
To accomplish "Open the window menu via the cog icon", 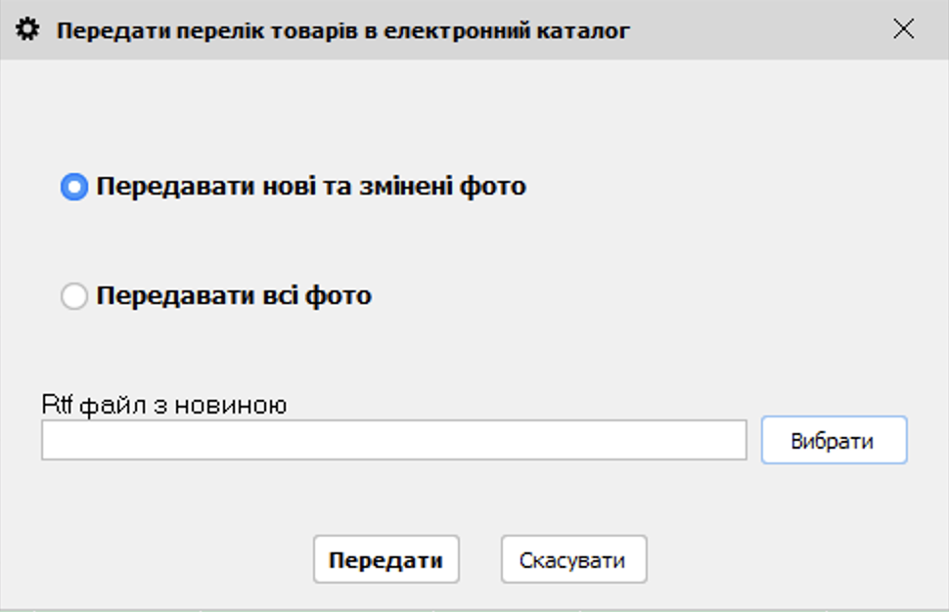I will (x=29, y=30).
